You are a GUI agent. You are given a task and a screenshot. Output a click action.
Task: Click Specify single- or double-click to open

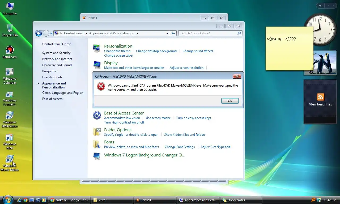[x=131, y=135]
